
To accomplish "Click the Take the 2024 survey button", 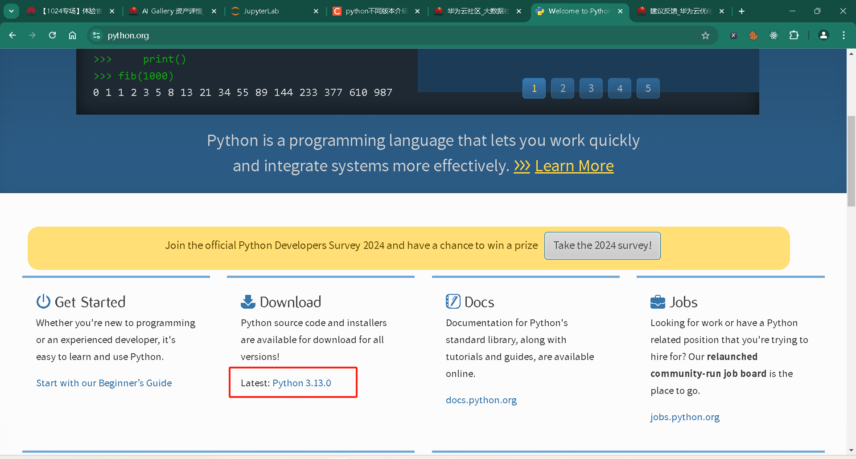I will click(602, 245).
